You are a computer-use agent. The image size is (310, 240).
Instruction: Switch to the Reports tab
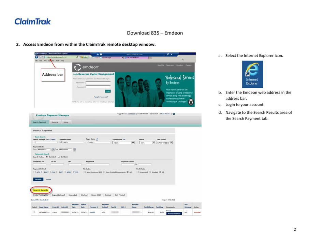(55, 122)
